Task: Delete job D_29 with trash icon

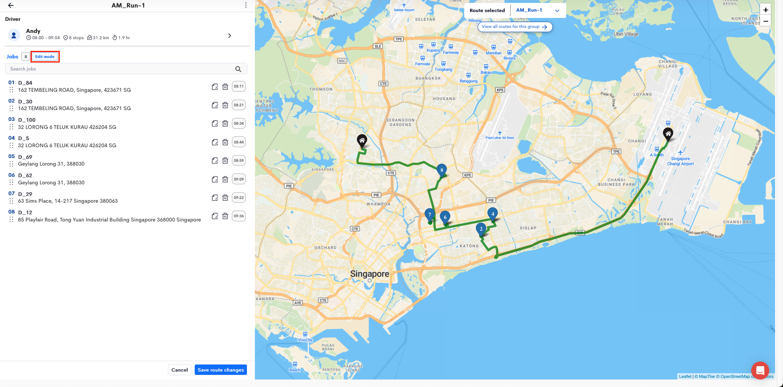Action: pyautogui.click(x=225, y=198)
